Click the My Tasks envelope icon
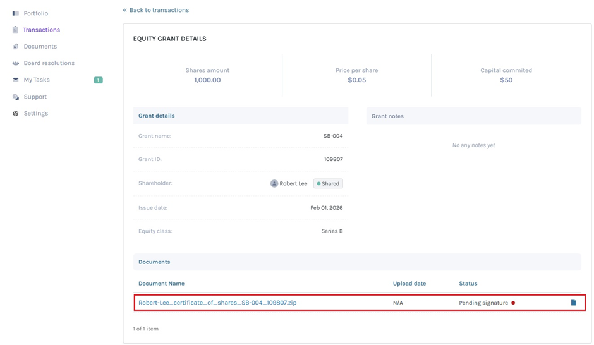The image size is (594, 345). click(16, 80)
